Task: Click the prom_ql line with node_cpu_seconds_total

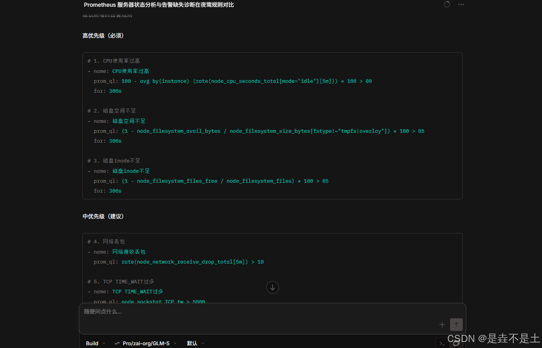Action: (x=233, y=81)
